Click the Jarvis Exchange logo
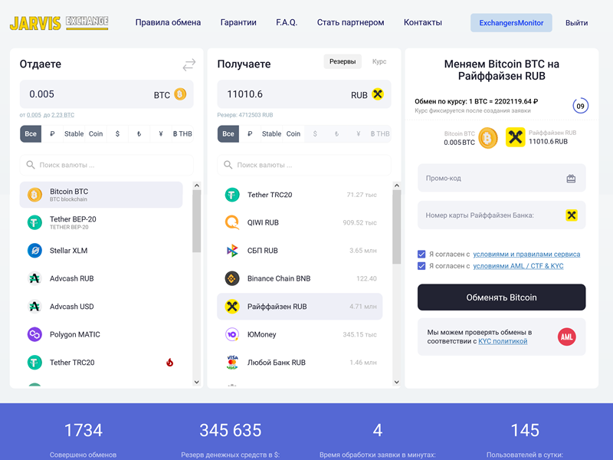This screenshot has height=460, width=613. click(59, 23)
